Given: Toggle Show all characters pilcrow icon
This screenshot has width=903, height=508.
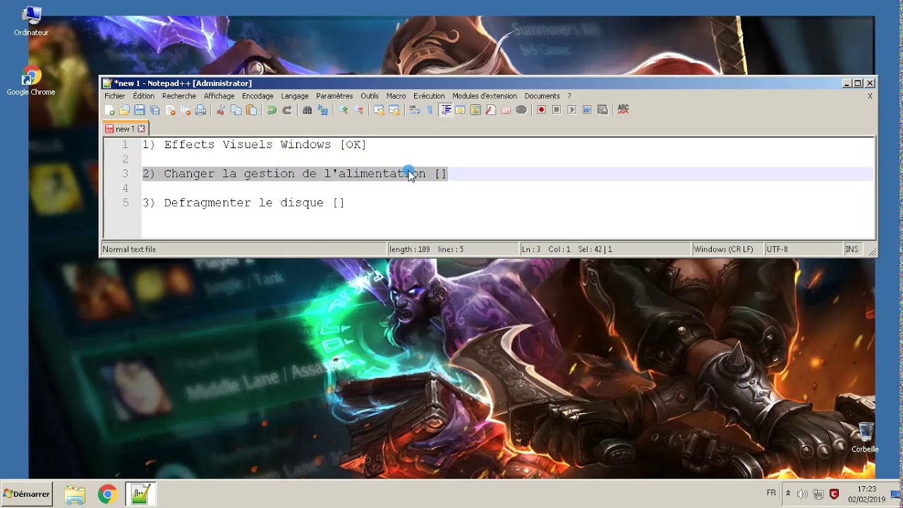Looking at the screenshot, I should (x=430, y=110).
